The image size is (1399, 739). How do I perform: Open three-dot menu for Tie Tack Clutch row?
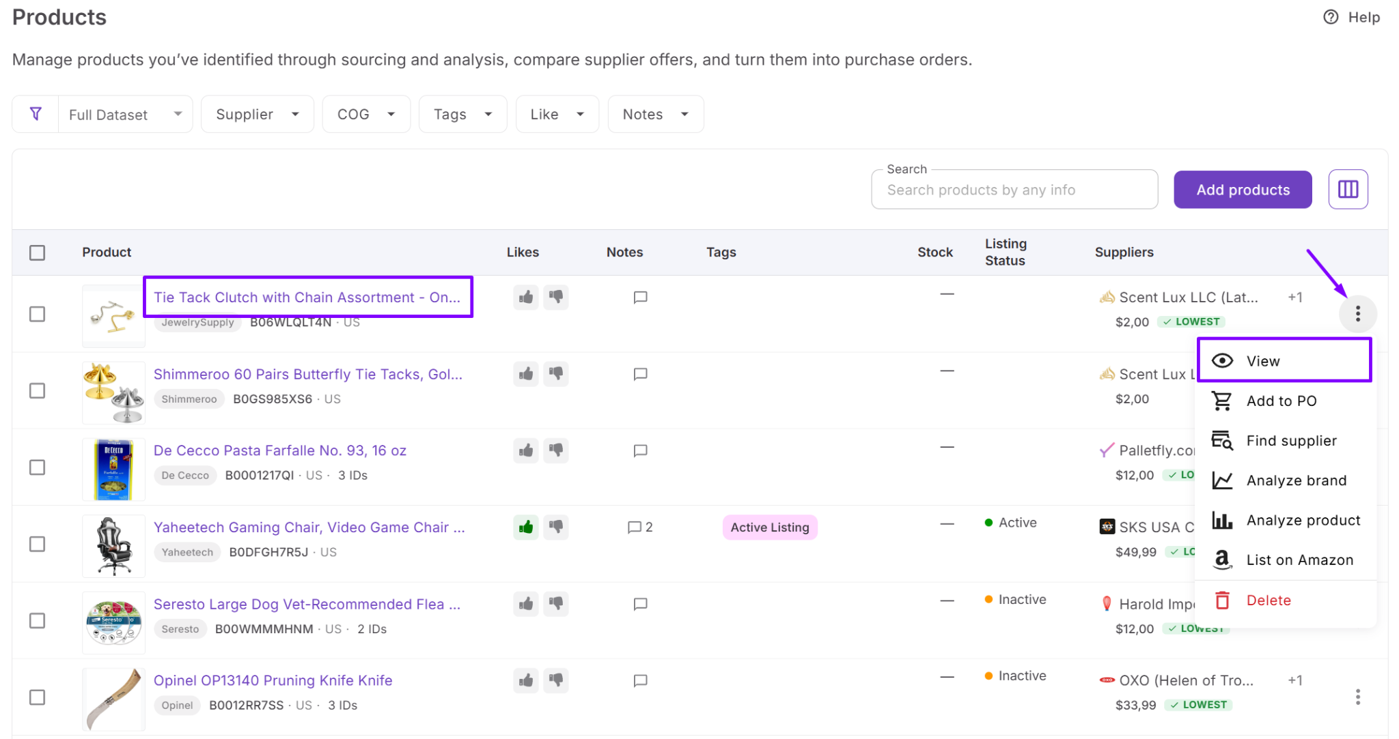point(1357,314)
